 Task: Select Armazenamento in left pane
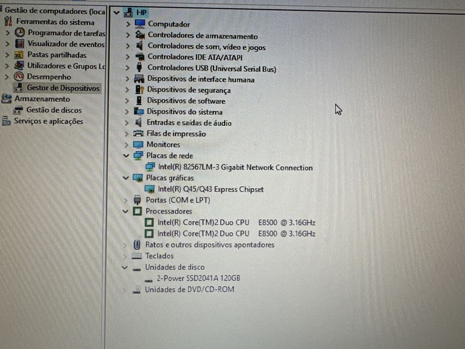pos(42,99)
